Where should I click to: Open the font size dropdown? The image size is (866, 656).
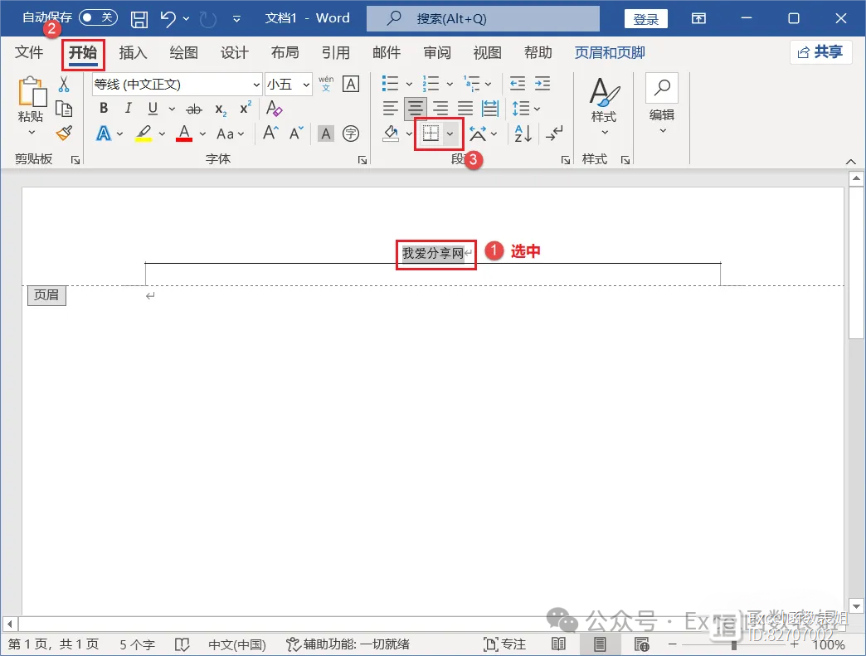[306, 84]
